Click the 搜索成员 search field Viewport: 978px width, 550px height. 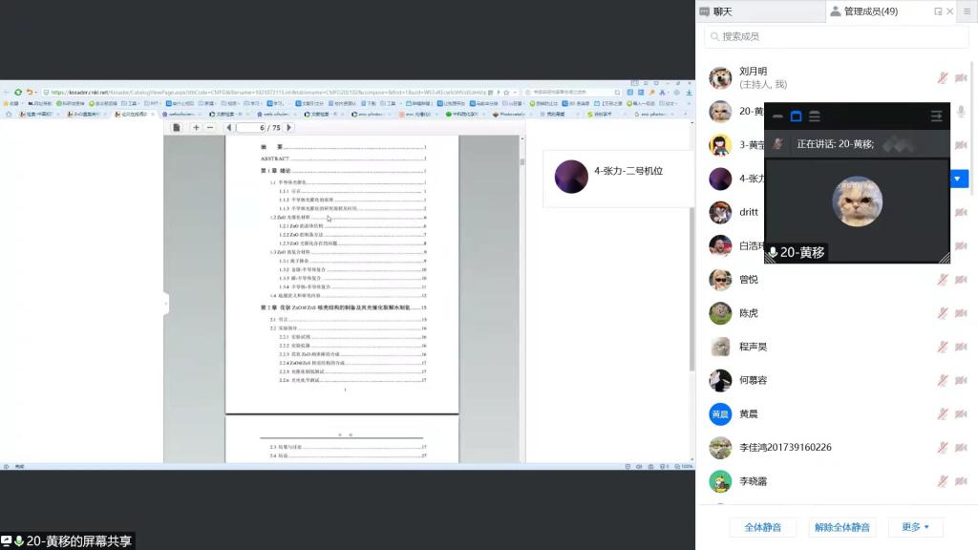pos(836,36)
